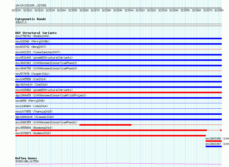The image size is (229, 167).
Task: Select the 19p13.3 band label
Action: coord(21,22)
